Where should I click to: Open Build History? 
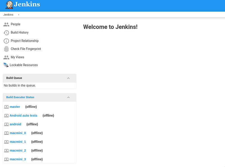[20, 32]
